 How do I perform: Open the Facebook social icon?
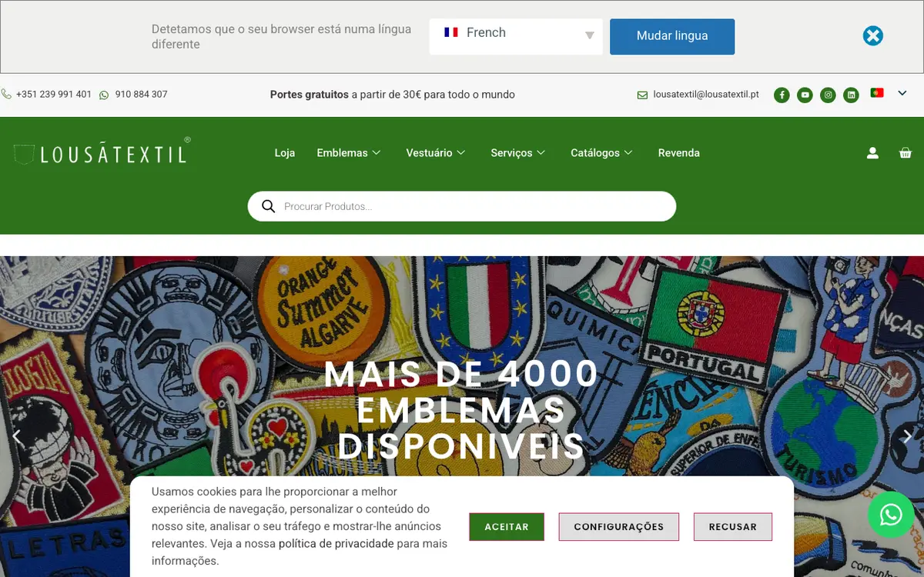pos(782,95)
